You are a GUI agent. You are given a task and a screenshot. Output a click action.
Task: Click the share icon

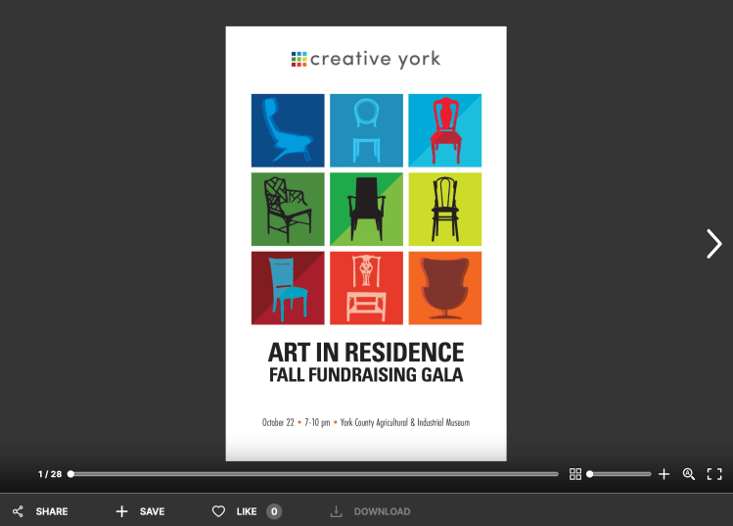[18, 511]
